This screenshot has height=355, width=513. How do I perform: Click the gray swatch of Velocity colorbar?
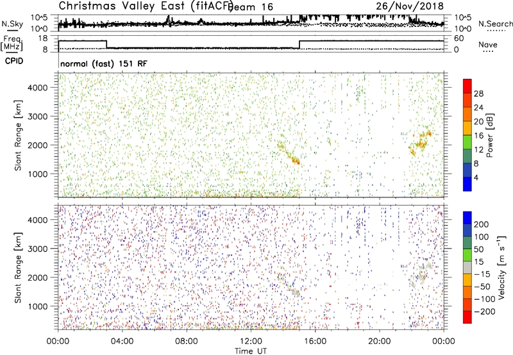point(467,268)
